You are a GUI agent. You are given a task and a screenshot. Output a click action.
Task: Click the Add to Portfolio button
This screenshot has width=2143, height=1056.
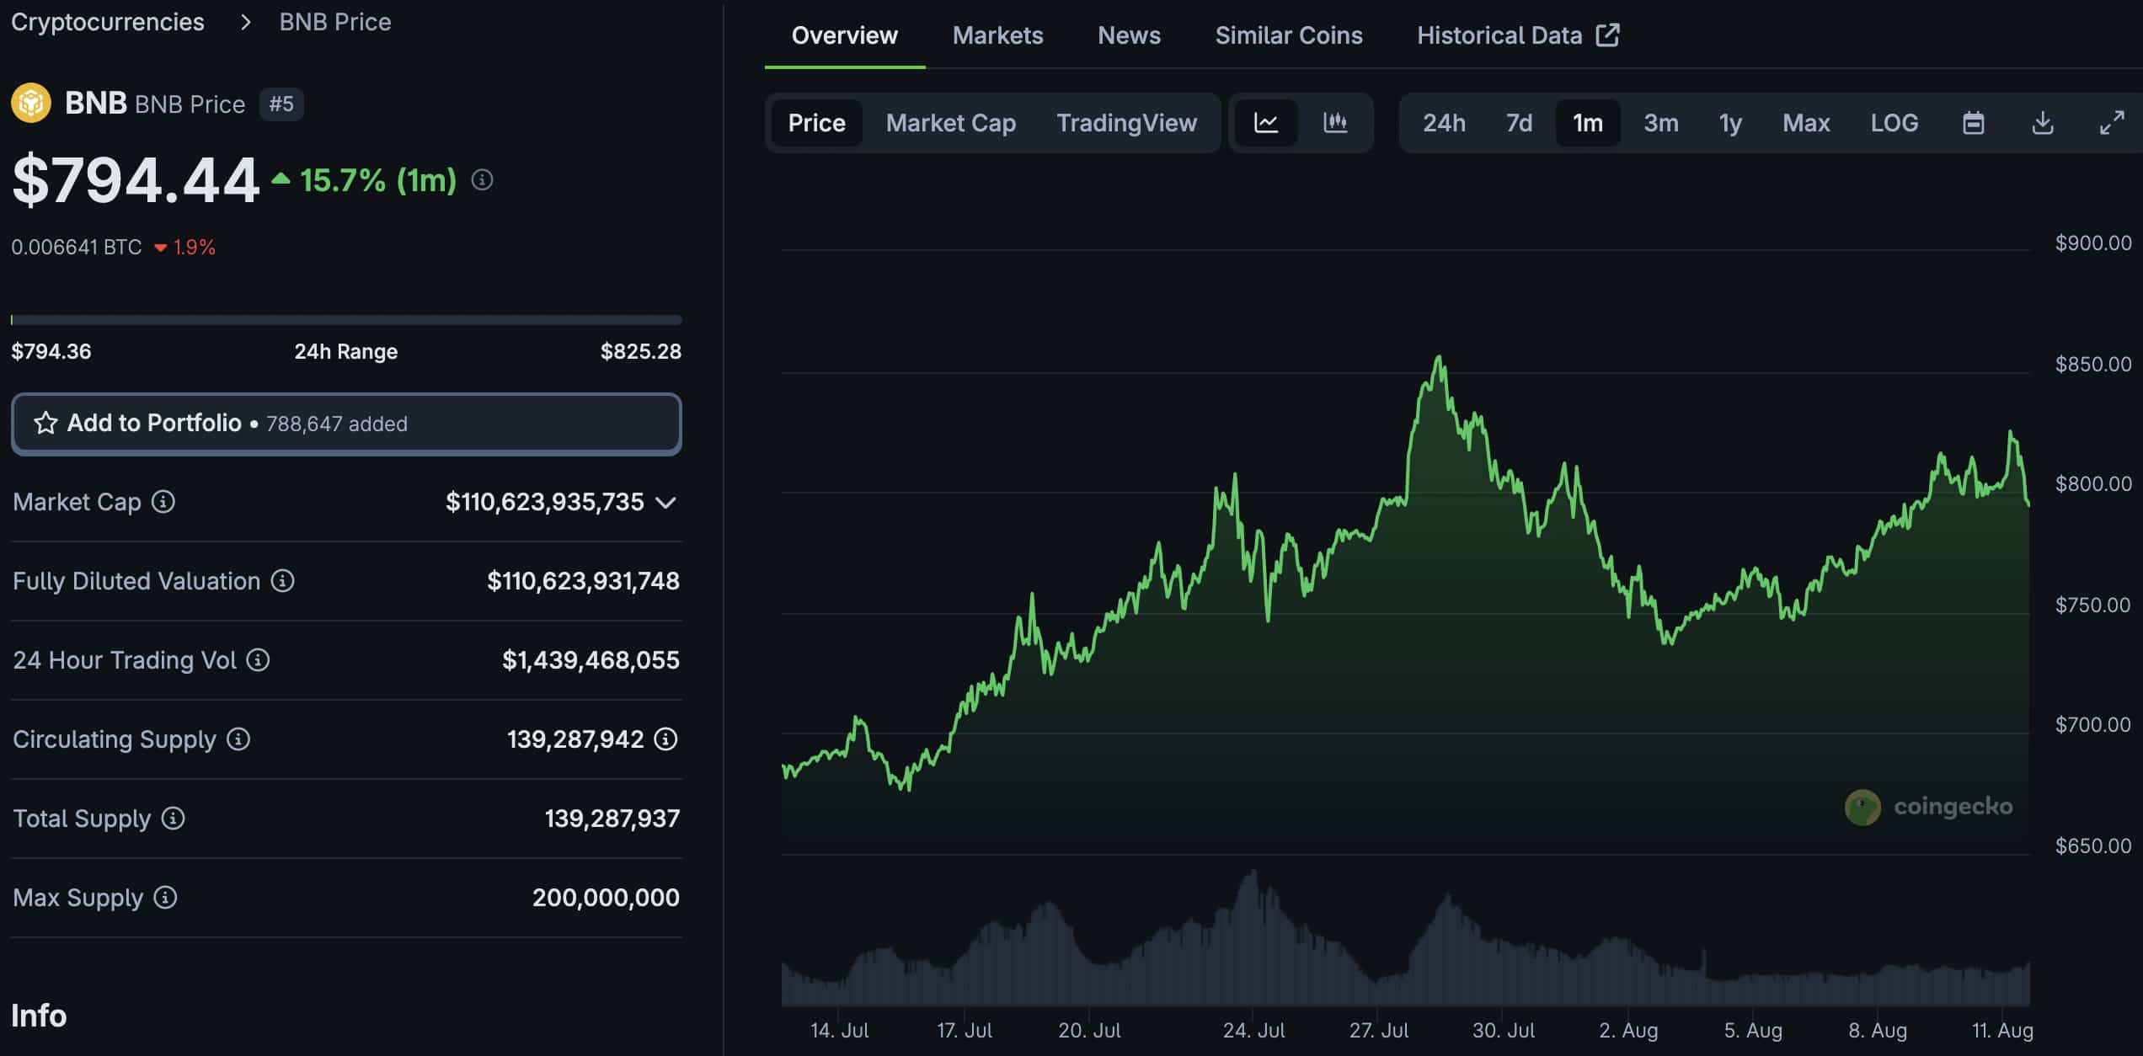(x=345, y=424)
